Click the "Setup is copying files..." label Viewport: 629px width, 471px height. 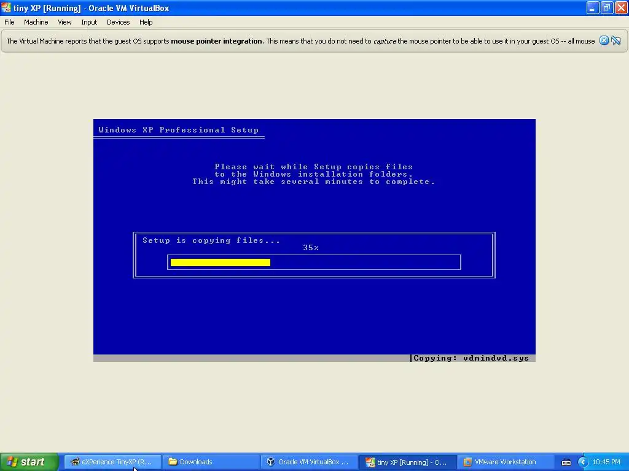click(211, 240)
